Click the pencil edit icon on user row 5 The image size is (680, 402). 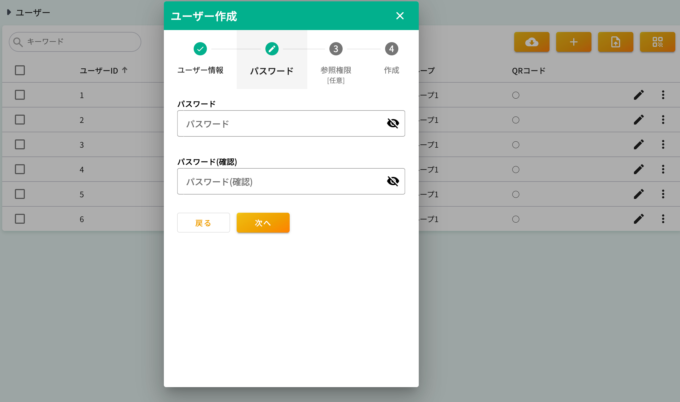point(639,194)
